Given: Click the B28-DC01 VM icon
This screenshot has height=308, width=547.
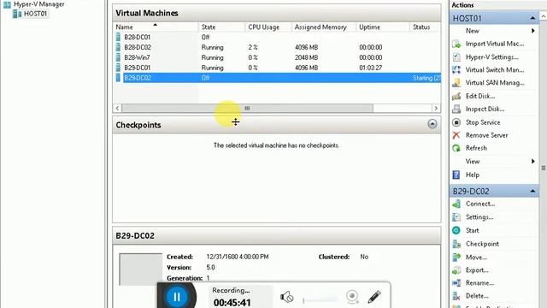Looking at the screenshot, I should [118, 37].
